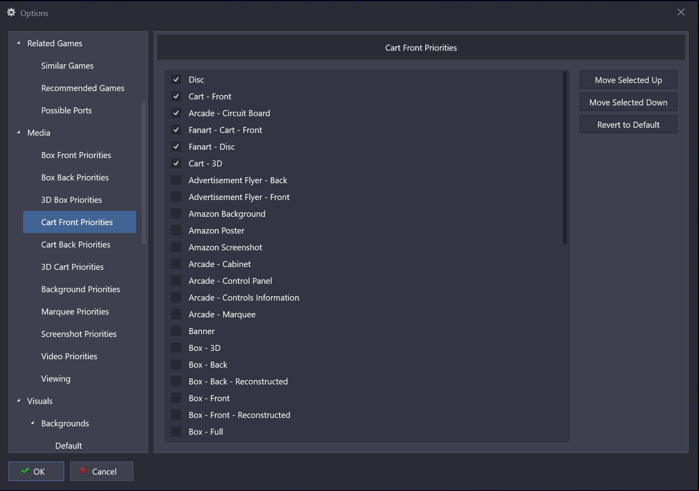Check the Amazon Screenshot checkbox
This screenshot has height=491, width=699.
click(x=176, y=247)
